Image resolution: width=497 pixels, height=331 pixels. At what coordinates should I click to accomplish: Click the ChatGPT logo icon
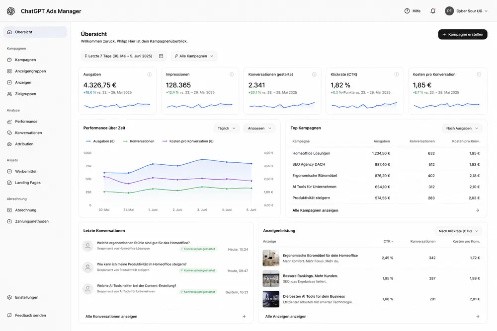[11, 11]
